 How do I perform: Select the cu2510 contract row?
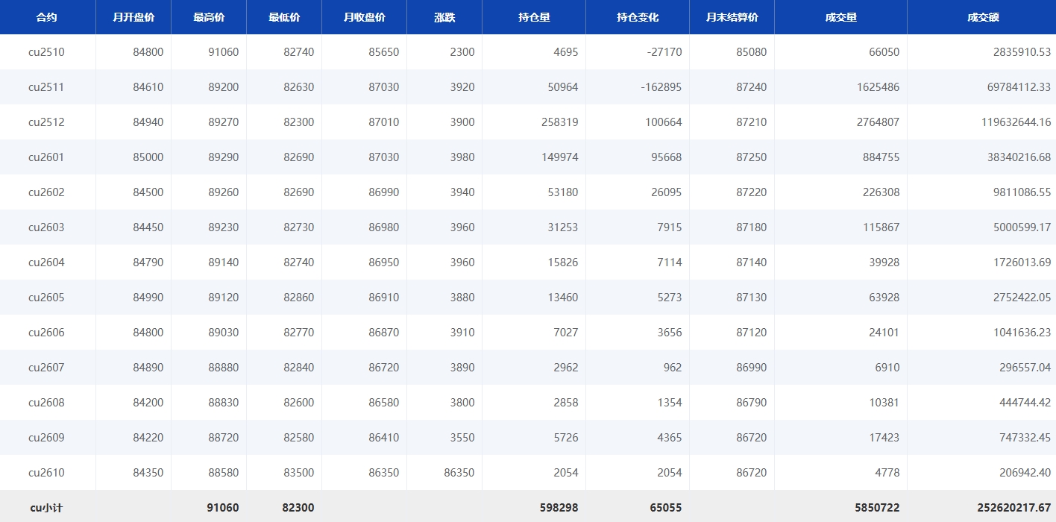tap(46, 52)
